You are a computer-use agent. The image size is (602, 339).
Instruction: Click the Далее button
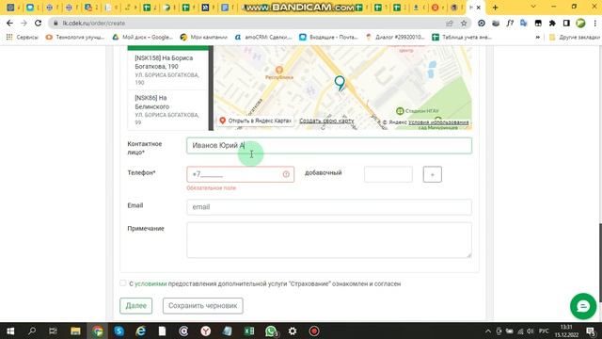click(x=135, y=305)
